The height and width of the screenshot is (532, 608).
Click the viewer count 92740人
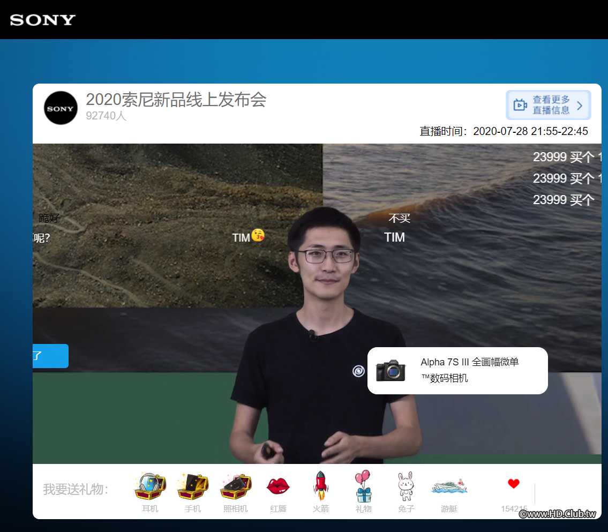point(106,116)
